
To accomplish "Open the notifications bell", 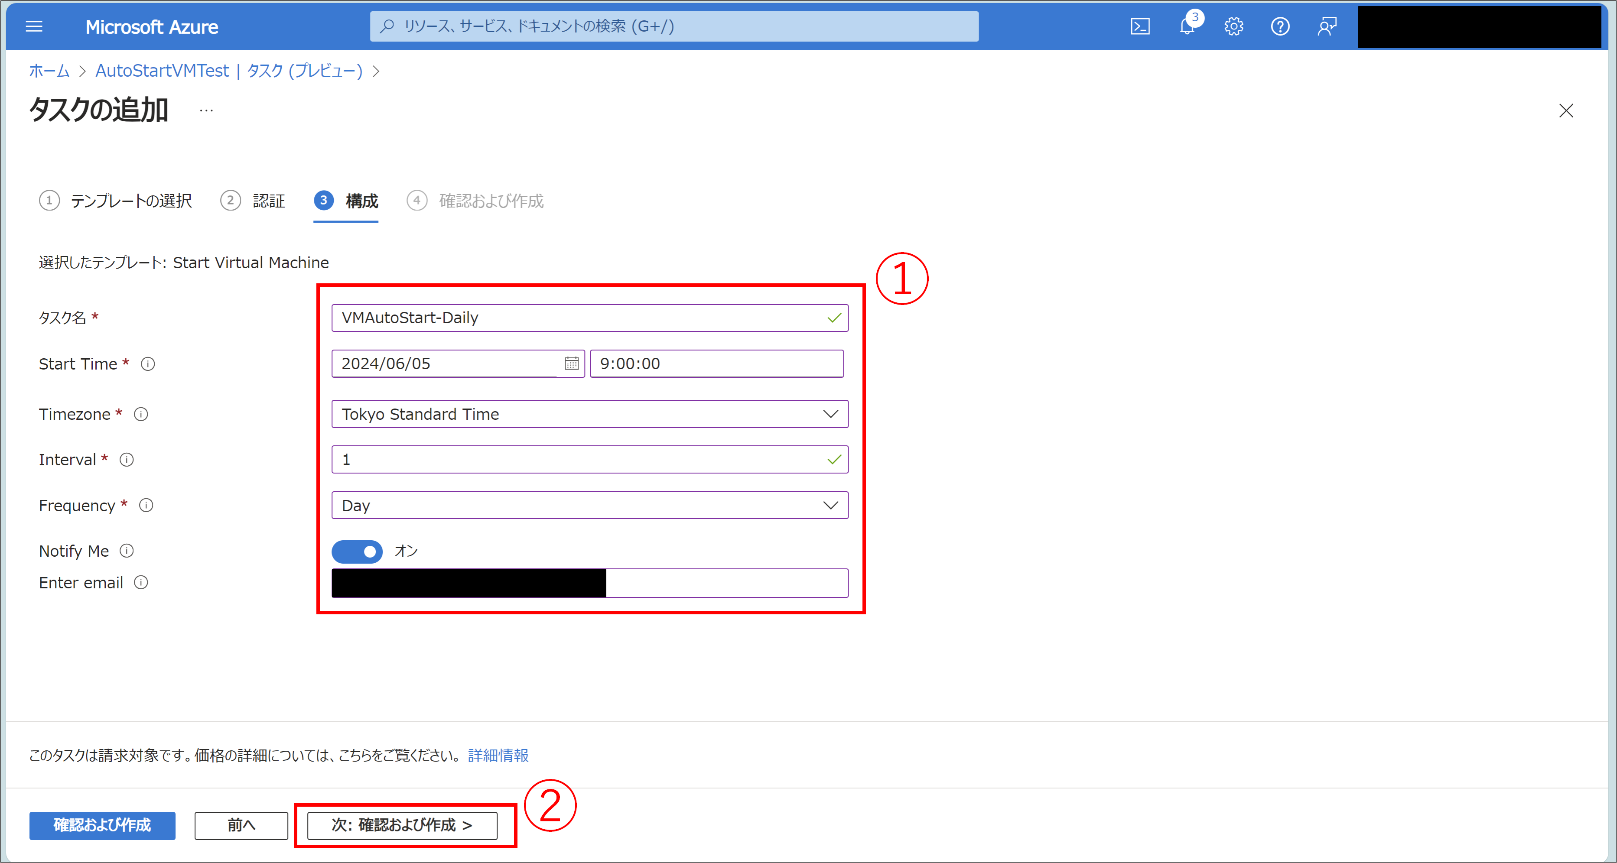I will pos(1186,26).
